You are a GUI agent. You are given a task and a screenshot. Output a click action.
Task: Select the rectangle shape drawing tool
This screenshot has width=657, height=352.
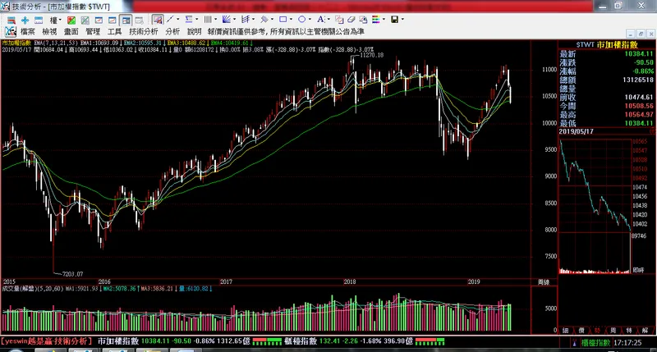pyautogui.click(x=283, y=19)
